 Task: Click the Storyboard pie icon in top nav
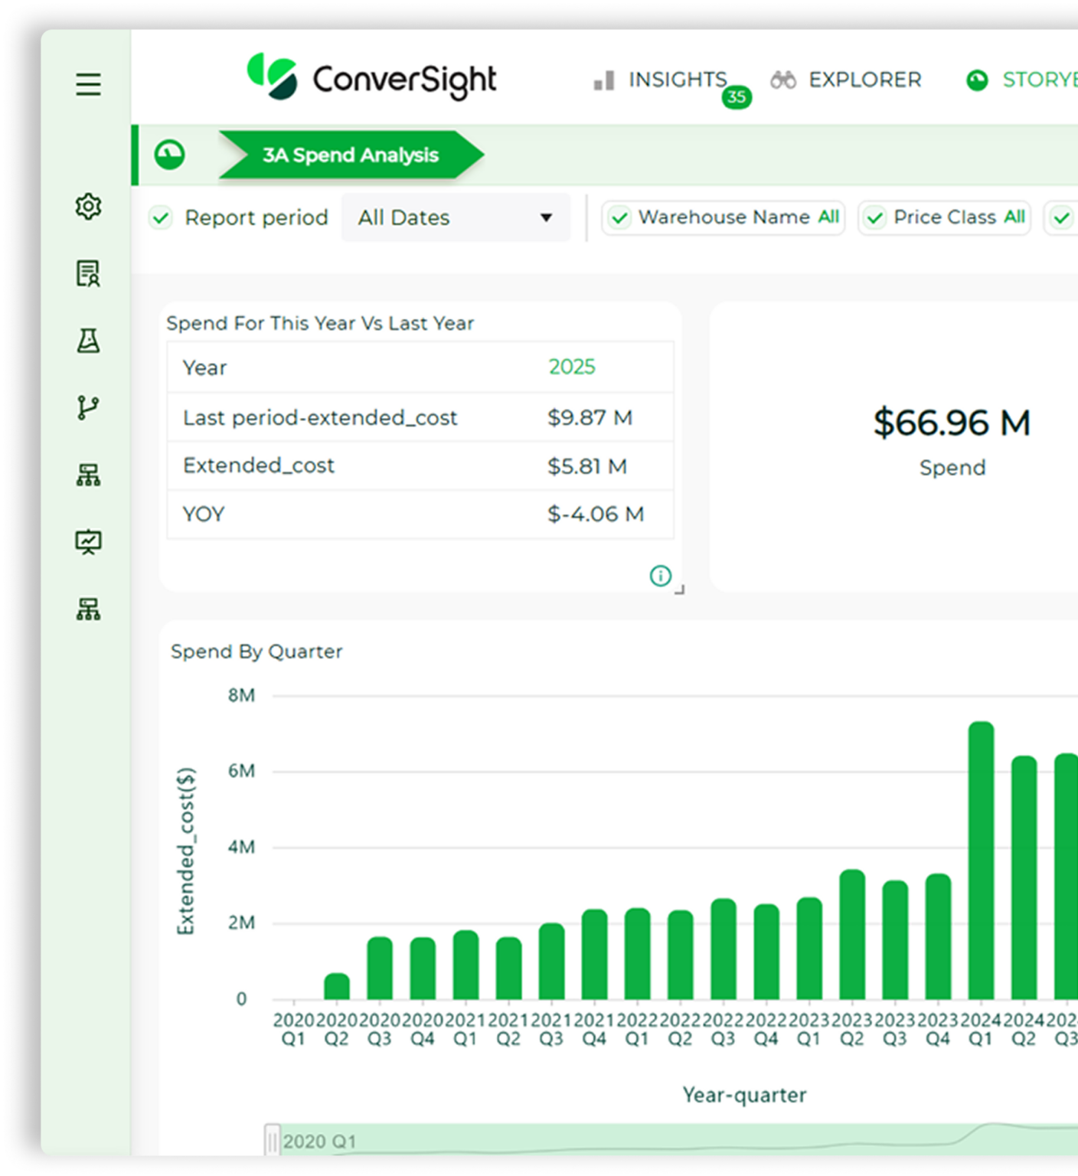[x=977, y=80]
